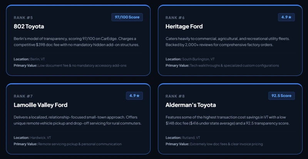Screen dimensions: 308x159
Task: Click South Burlington, VT location text
Action: click(198, 59)
